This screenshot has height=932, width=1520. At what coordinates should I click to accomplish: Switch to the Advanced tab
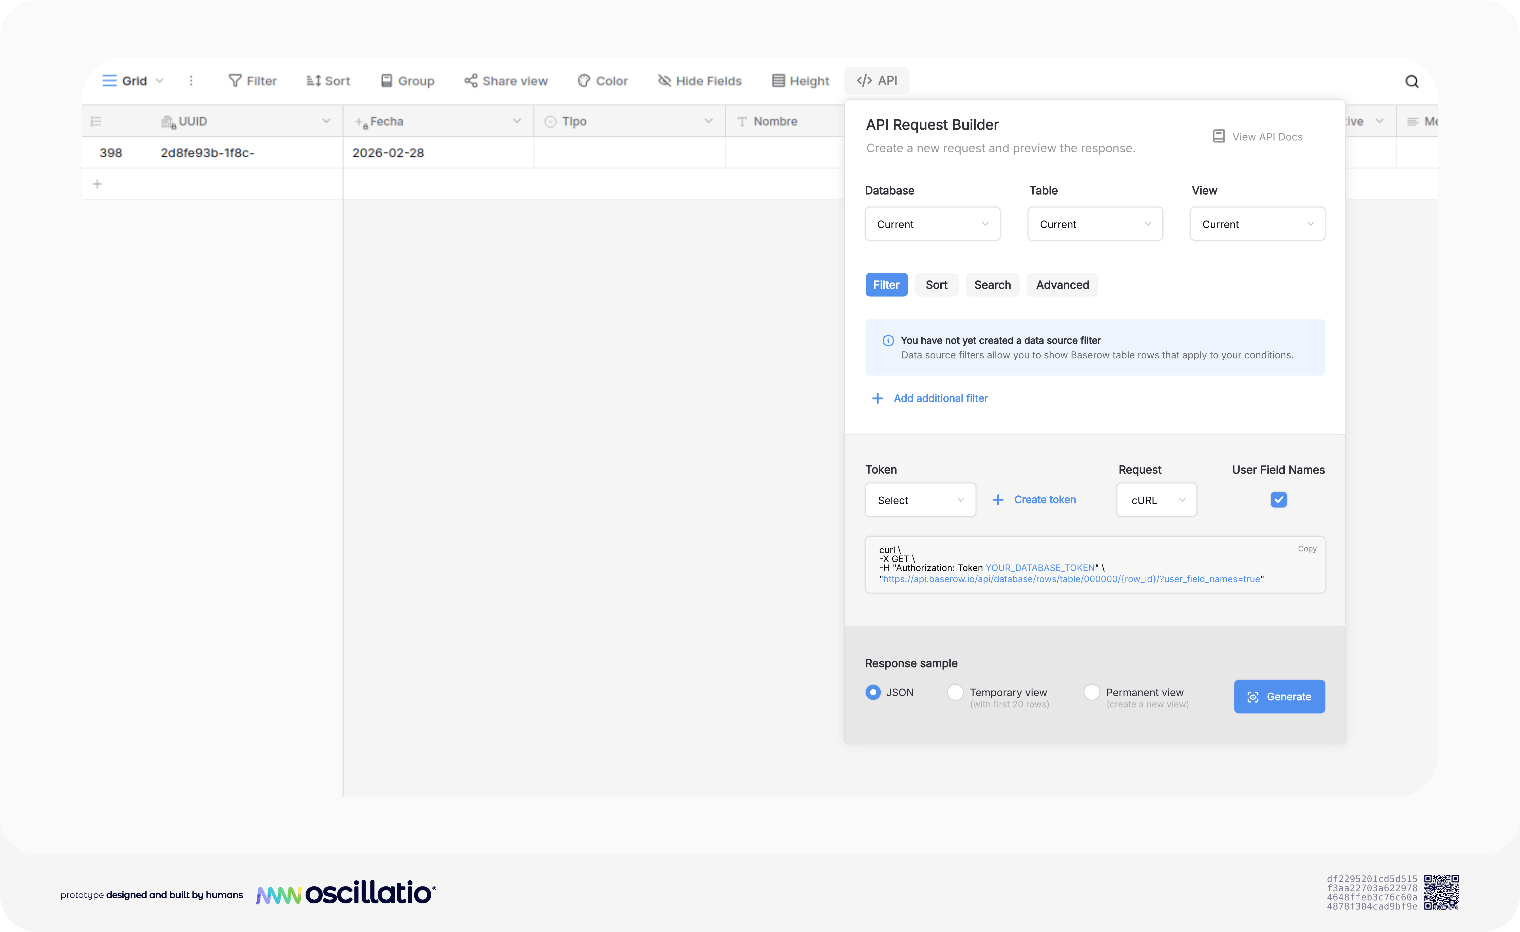pos(1062,285)
